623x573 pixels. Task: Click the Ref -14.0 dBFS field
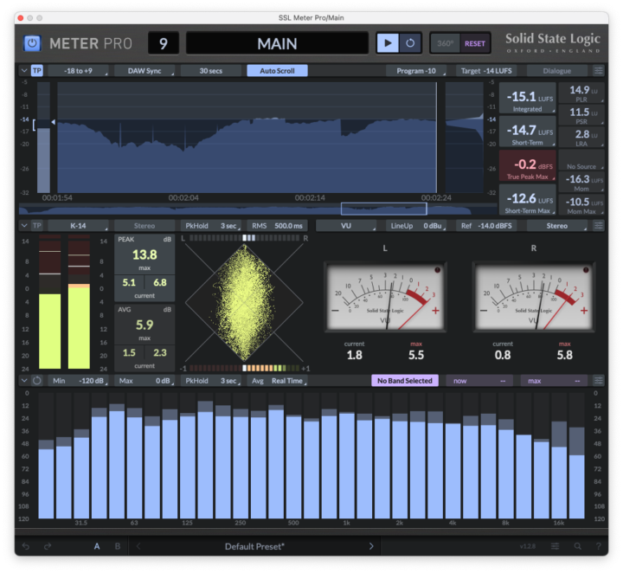486,226
